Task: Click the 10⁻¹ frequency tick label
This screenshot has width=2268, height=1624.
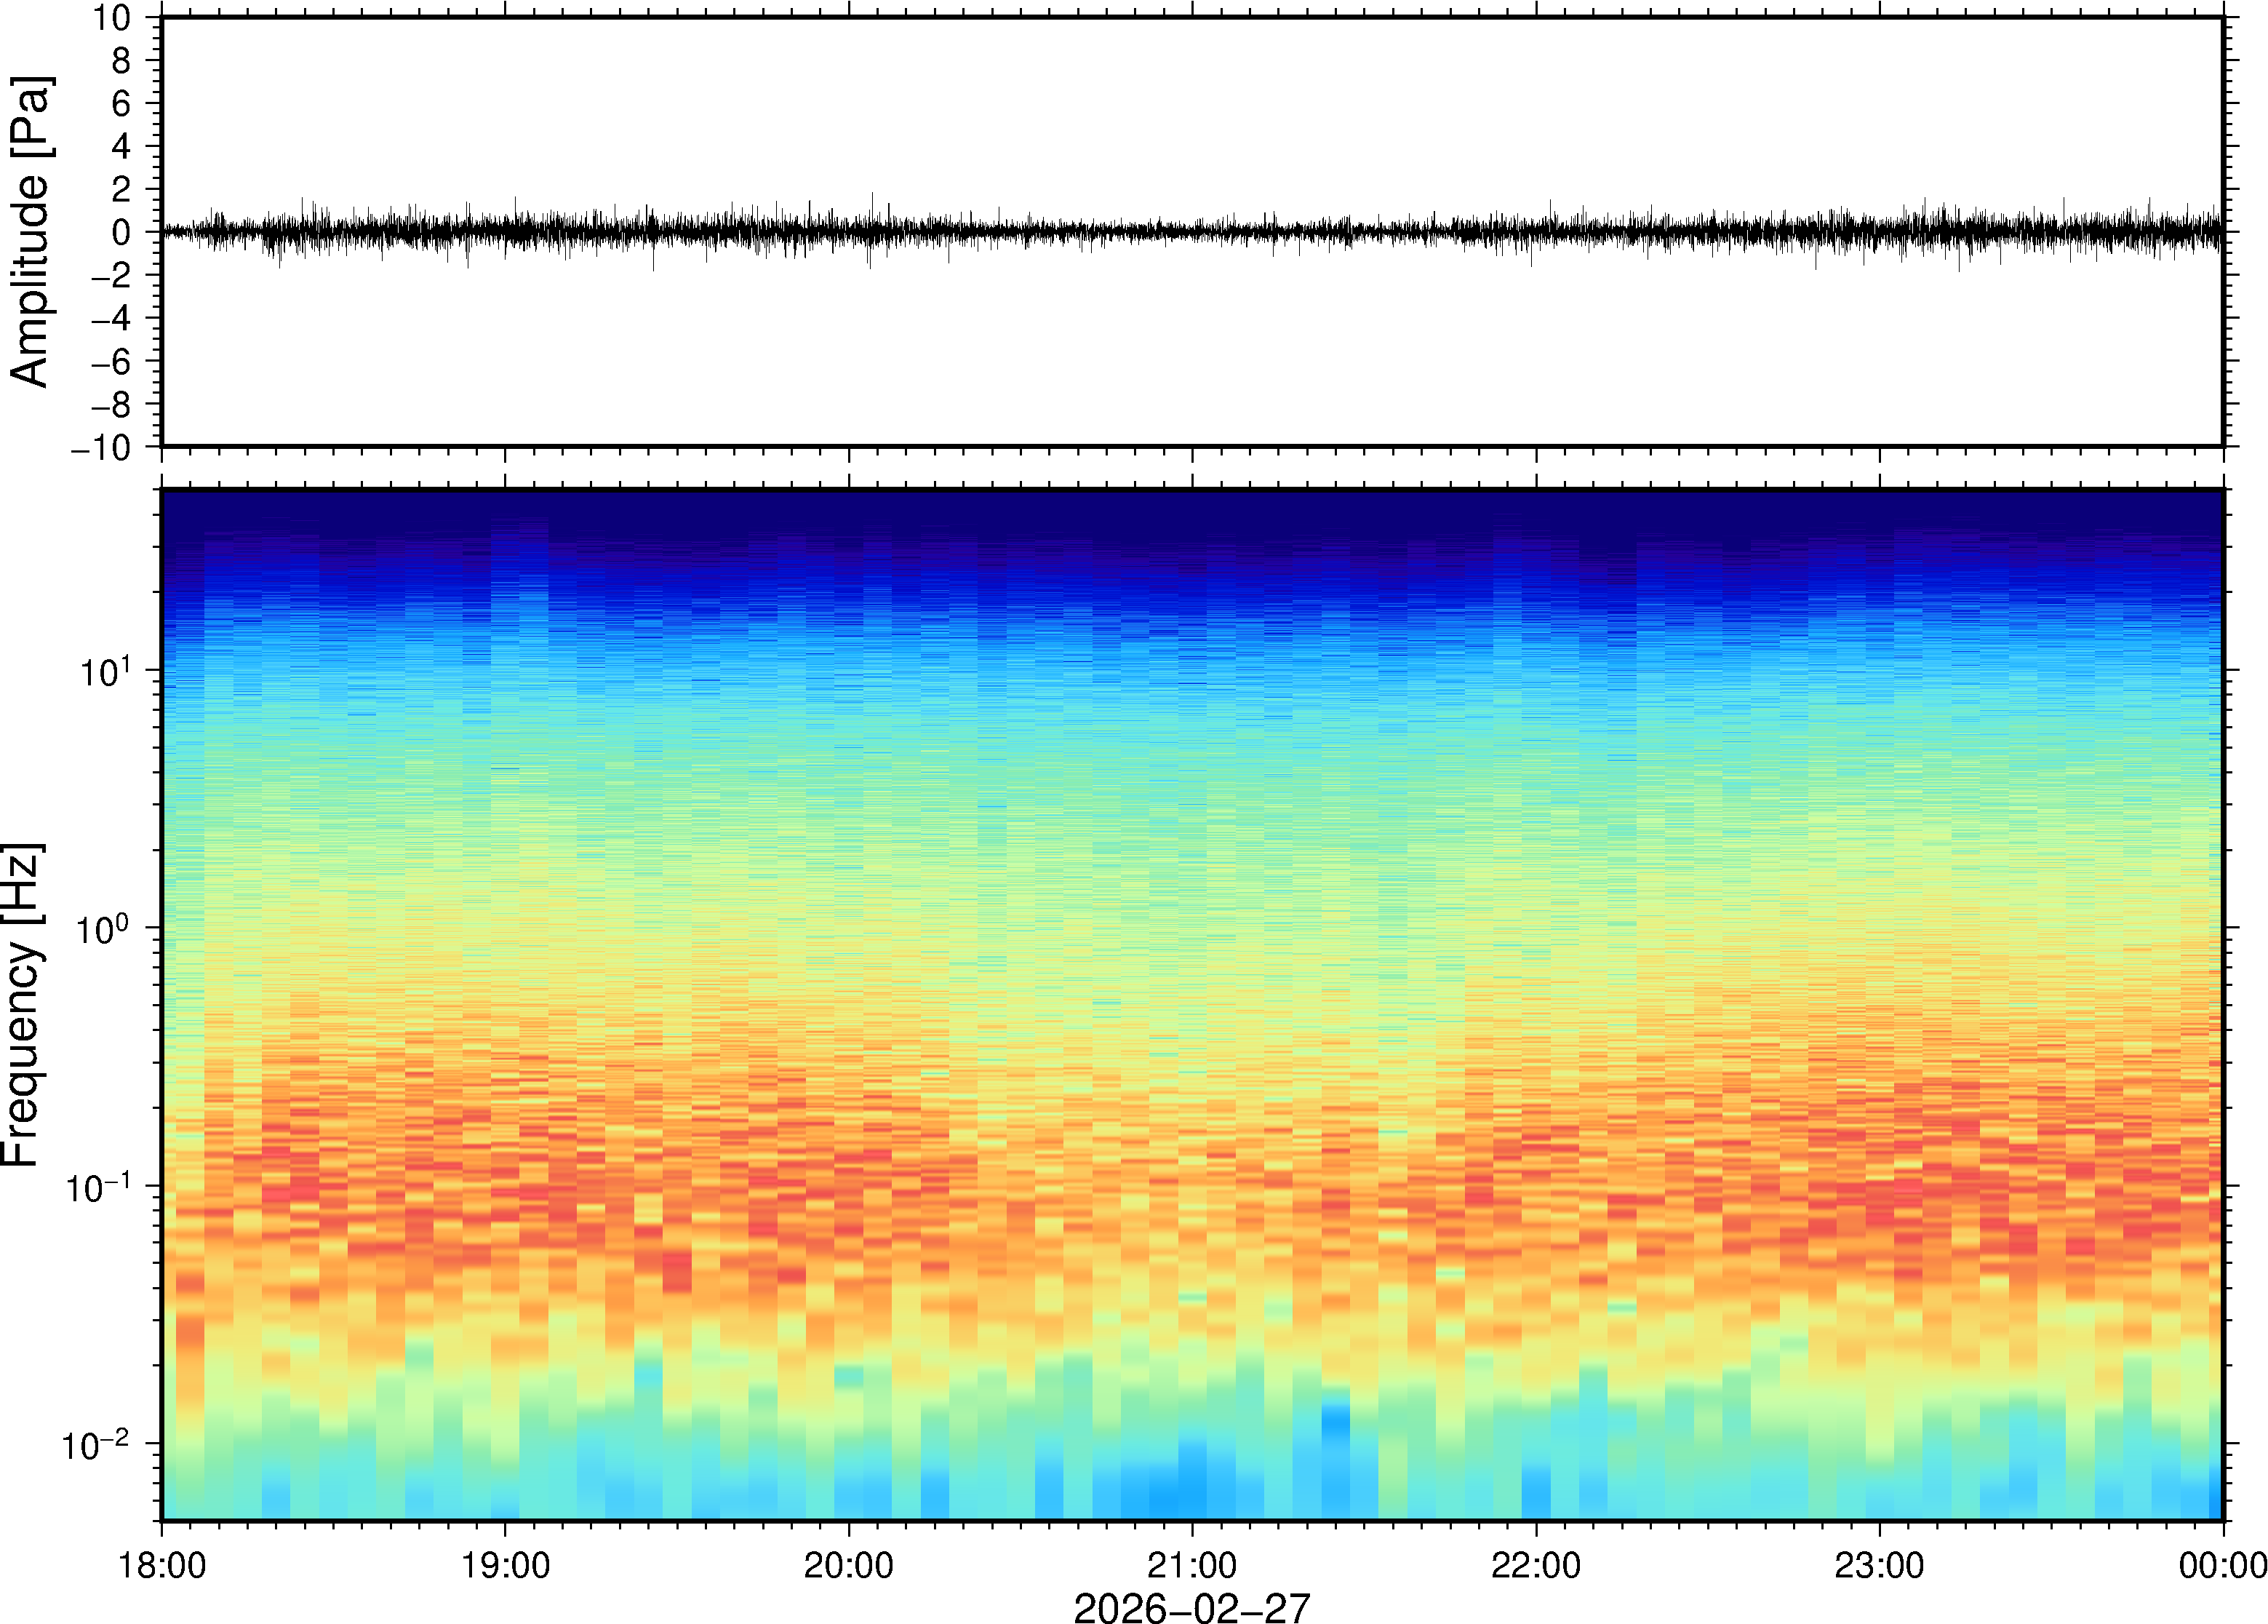Action: [x=98, y=1188]
